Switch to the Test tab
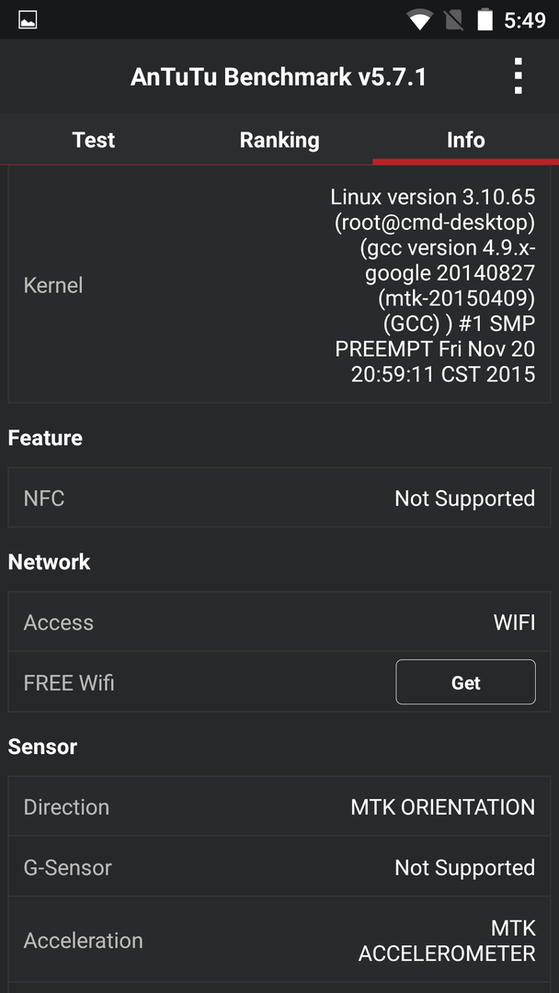Viewport: 559px width, 993px height. click(x=93, y=140)
